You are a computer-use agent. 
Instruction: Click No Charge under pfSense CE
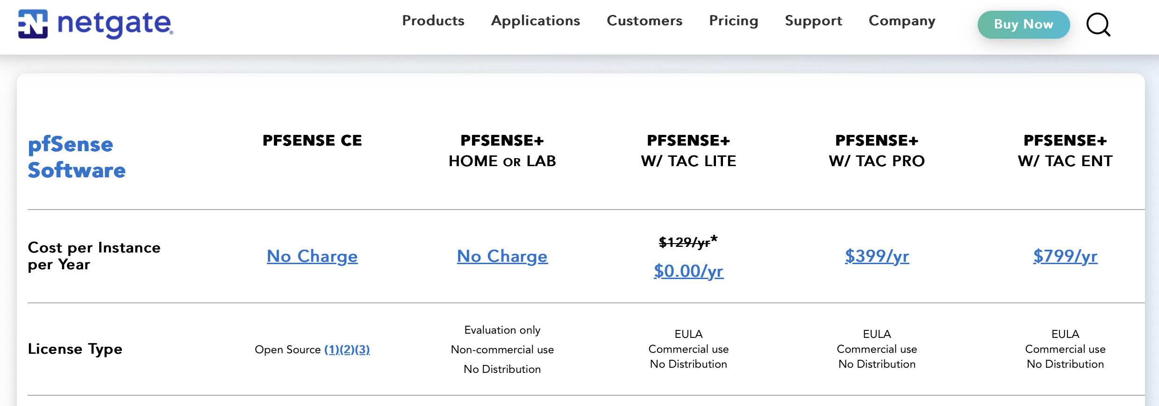312,256
